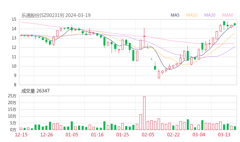Click the 01-16 date axis label
This screenshot has width=240, height=142.
click(x=97, y=135)
